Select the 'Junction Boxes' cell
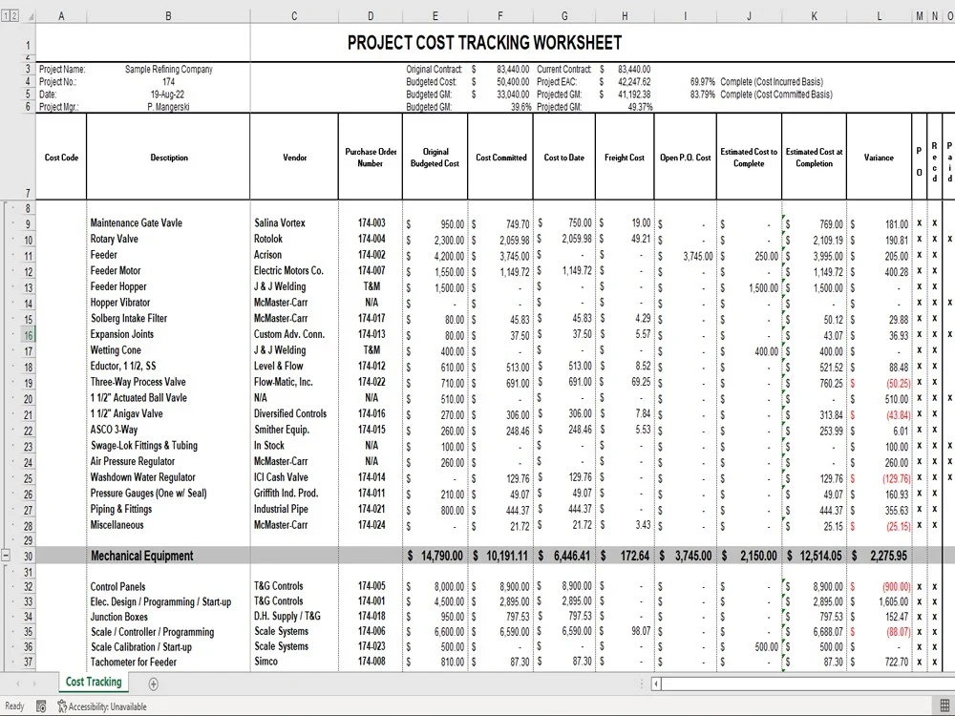The image size is (955, 716). [168, 616]
